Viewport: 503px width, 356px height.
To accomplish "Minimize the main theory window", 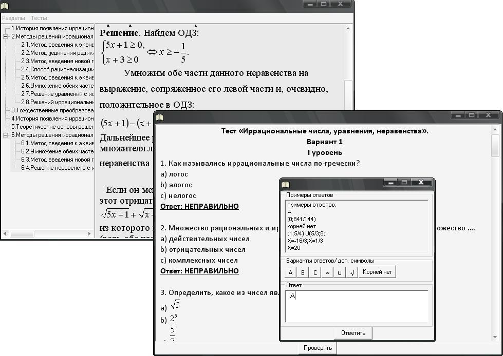I will point(310,4).
